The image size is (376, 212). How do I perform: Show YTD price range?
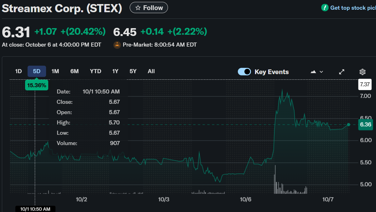96,71
